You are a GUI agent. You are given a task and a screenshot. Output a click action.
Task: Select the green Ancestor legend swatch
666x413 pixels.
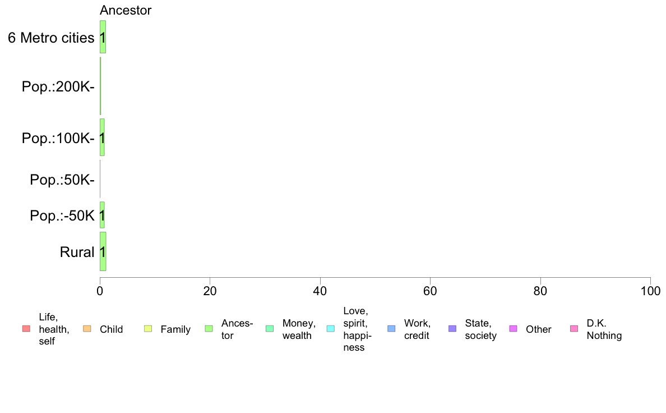pos(209,329)
